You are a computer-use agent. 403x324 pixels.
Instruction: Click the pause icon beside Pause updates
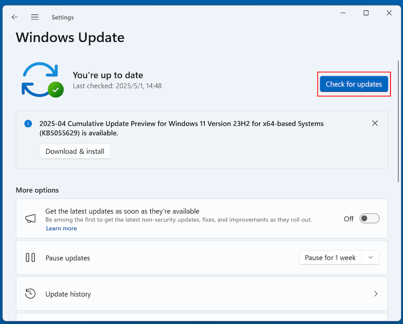[30, 257]
